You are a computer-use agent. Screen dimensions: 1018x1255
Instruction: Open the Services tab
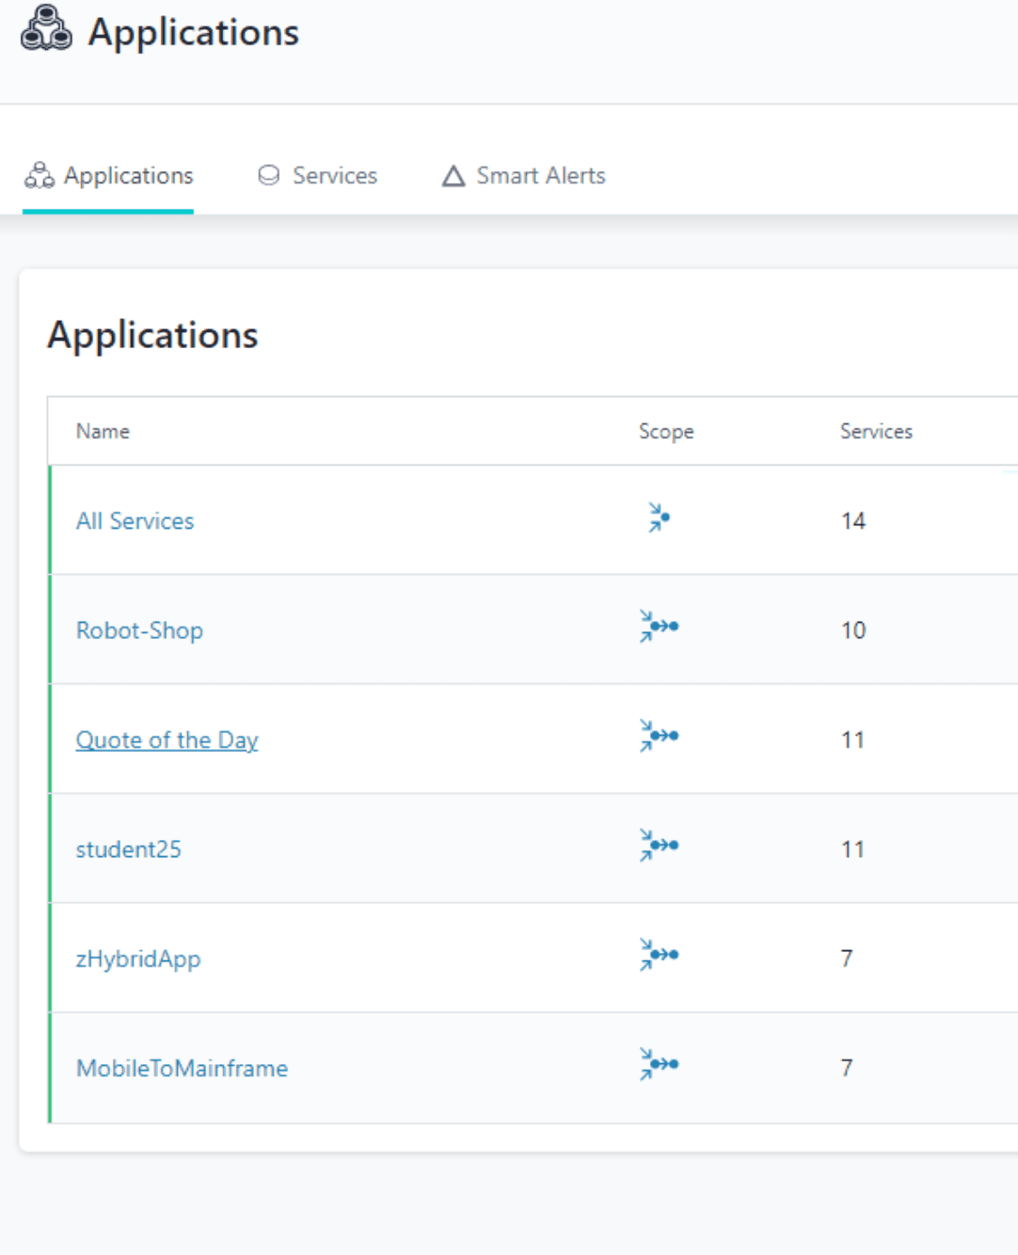tap(318, 176)
